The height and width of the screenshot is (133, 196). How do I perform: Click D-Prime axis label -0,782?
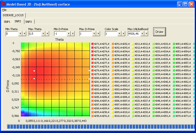point(16,51)
